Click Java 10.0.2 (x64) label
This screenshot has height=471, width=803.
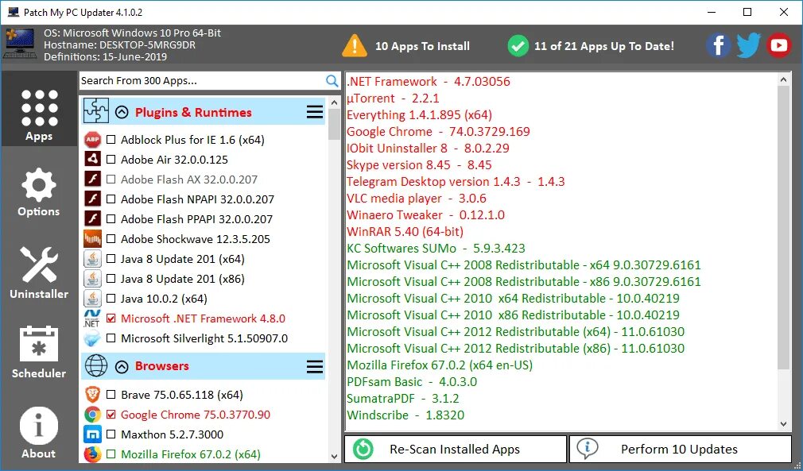pos(164,298)
